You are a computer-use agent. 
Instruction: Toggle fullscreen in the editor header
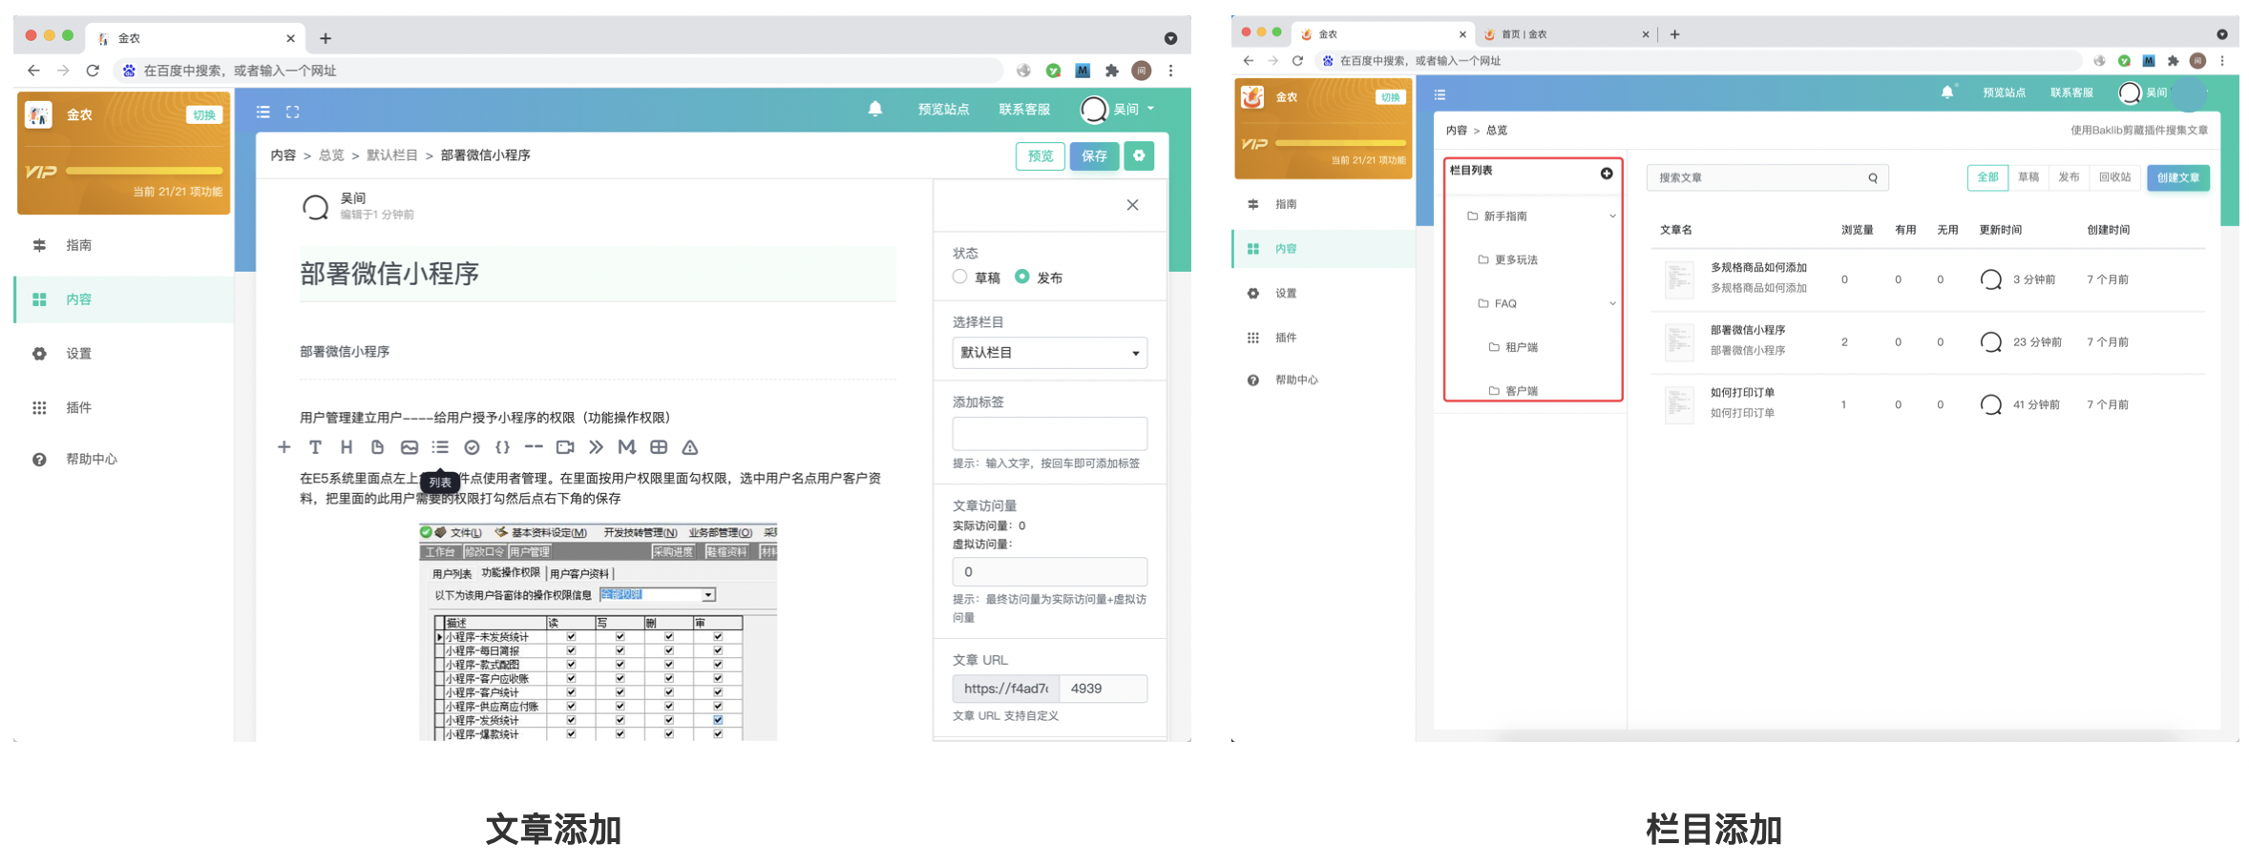tap(293, 112)
